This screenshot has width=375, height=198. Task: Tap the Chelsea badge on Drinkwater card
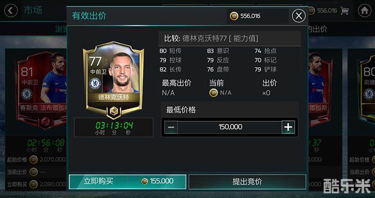pyautogui.click(x=95, y=84)
